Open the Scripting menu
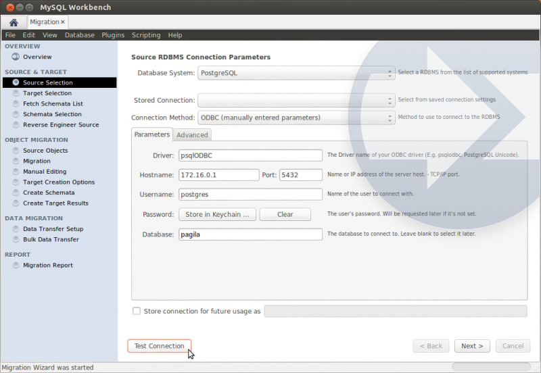The width and height of the screenshot is (541, 373). [x=146, y=35]
